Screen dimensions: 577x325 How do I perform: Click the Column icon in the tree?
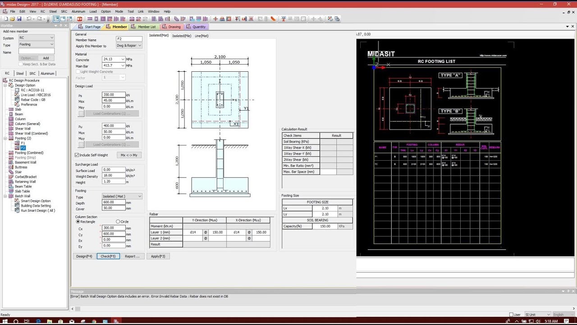point(11,119)
